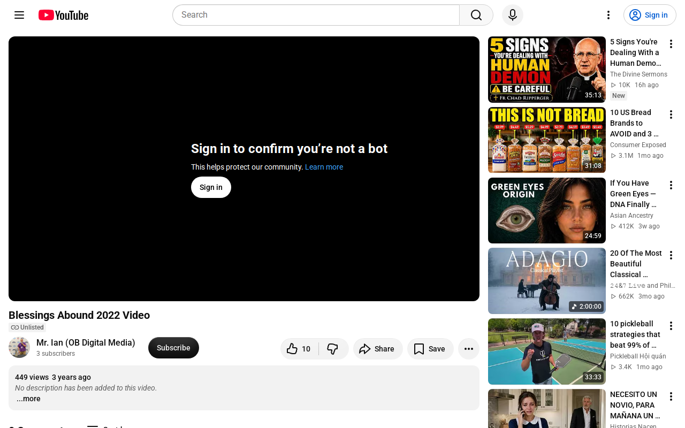The image size is (685, 428).
Task: Expand description with ...more
Action: 28,399
